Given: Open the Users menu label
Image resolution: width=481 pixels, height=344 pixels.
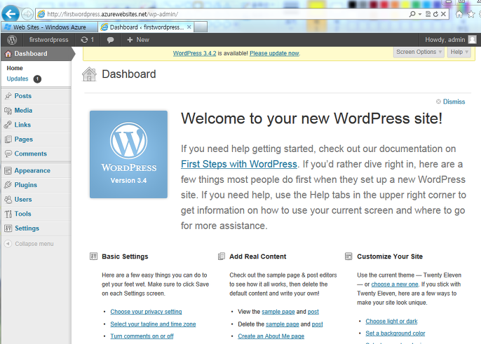Looking at the screenshot, I should pos(23,200).
